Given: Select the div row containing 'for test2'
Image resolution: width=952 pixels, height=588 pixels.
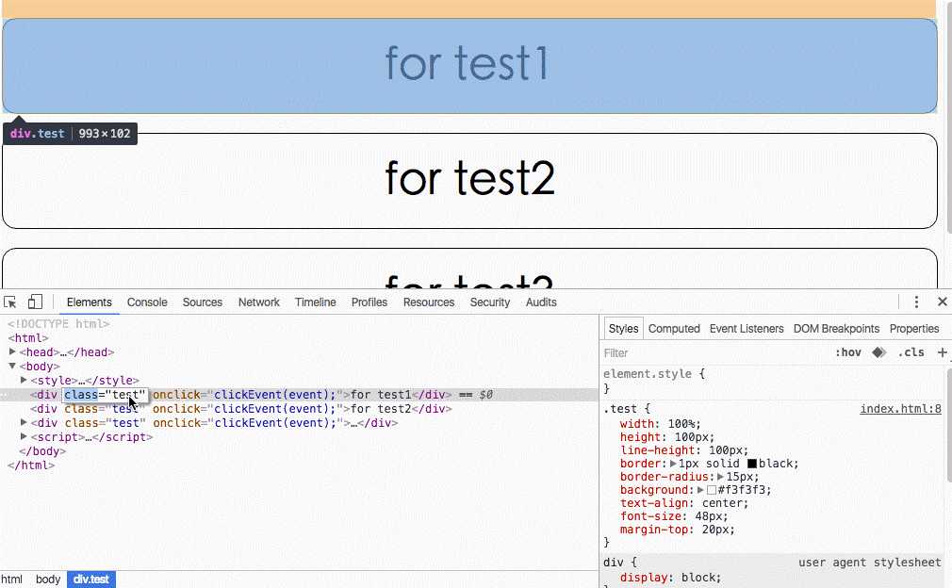Looking at the screenshot, I should click(241, 408).
